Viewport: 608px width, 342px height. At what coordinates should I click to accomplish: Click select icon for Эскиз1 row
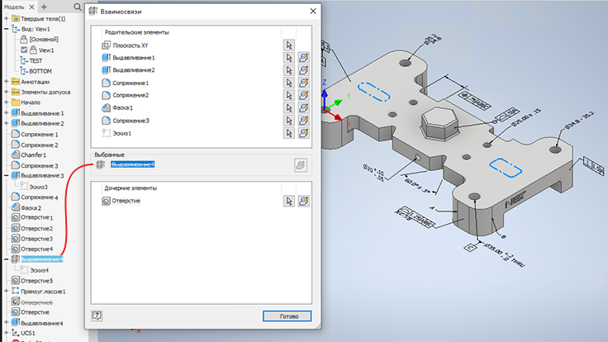[289, 133]
